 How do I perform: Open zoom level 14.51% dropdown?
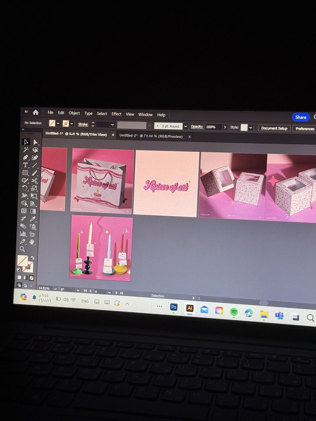pos(55,288)
